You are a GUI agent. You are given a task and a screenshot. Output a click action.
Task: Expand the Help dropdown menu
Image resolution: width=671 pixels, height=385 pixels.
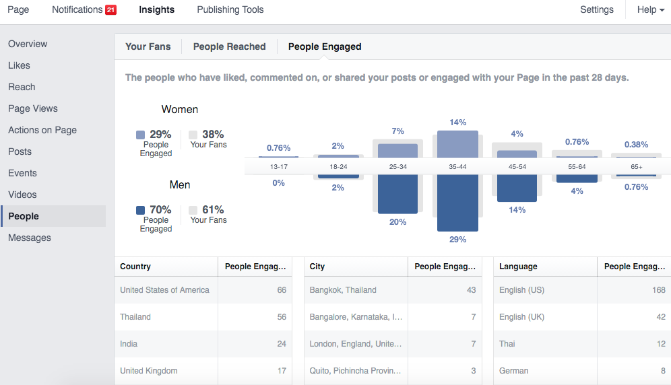(x=651, y=9)
